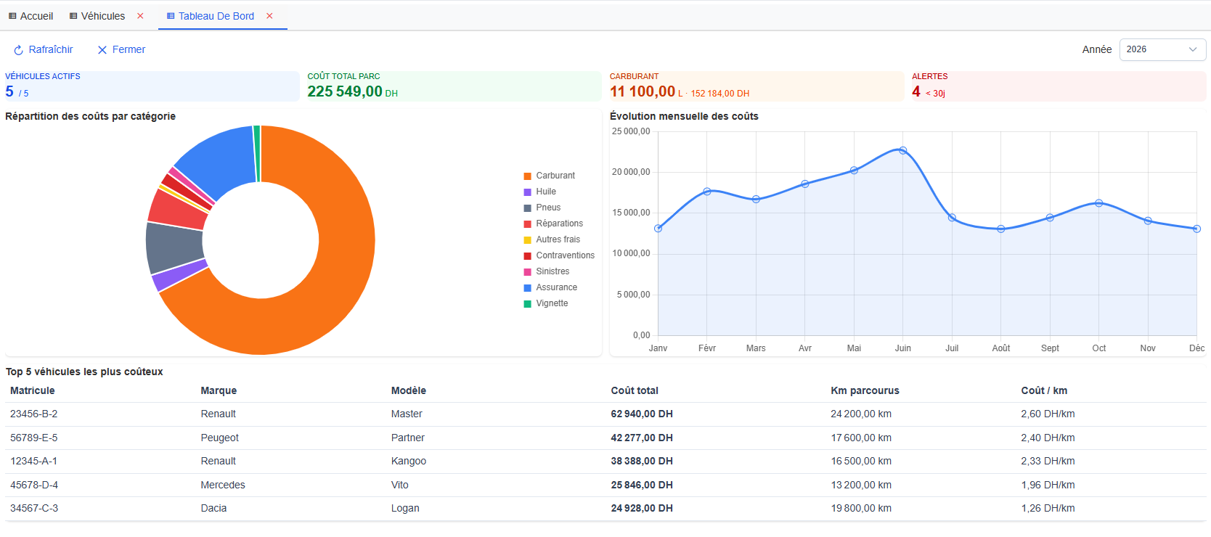1211x537 pixels.
Task: Switch to the Véhicules tab
Action: tap(102, 16)
